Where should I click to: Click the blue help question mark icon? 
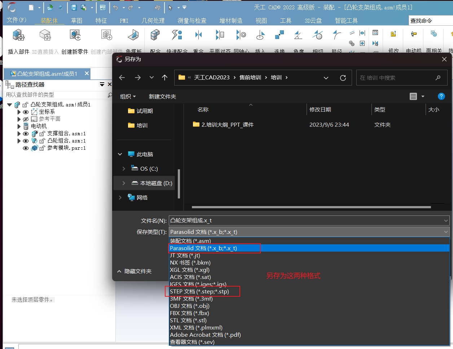pyautogui.click(x=441, y=96)
